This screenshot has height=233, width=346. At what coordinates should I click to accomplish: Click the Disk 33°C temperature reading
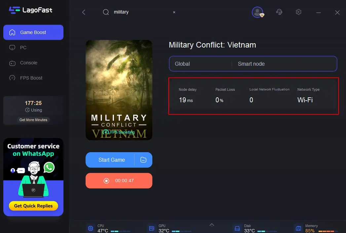(250, 231)
